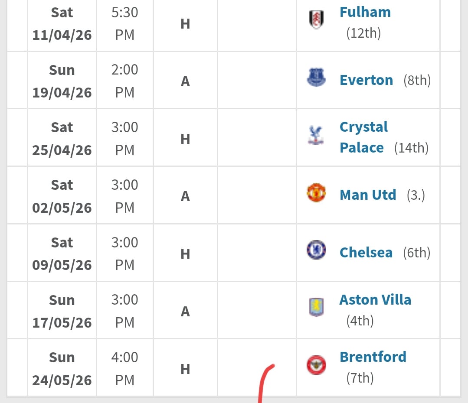Image resolution: width=468 pixels, height=403 pixels.
Task: Click the A venue marker for Everton
Action: [x=185, y=81]
